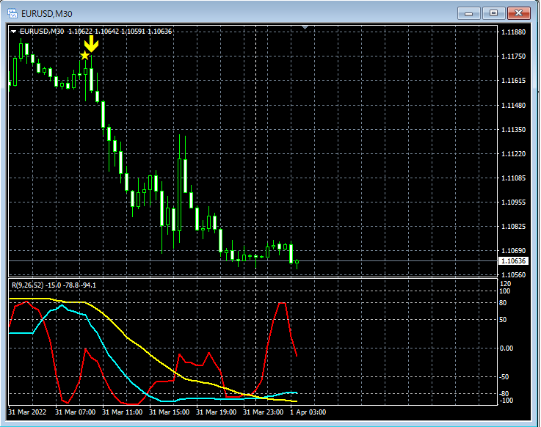Click the 31 Mar 23:00 time label

coord(263,412)
